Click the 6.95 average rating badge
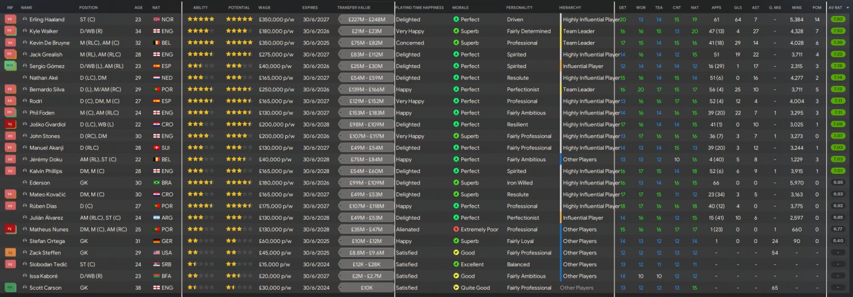The height and width of the screenshot is (297, 853). pos(838,182)
